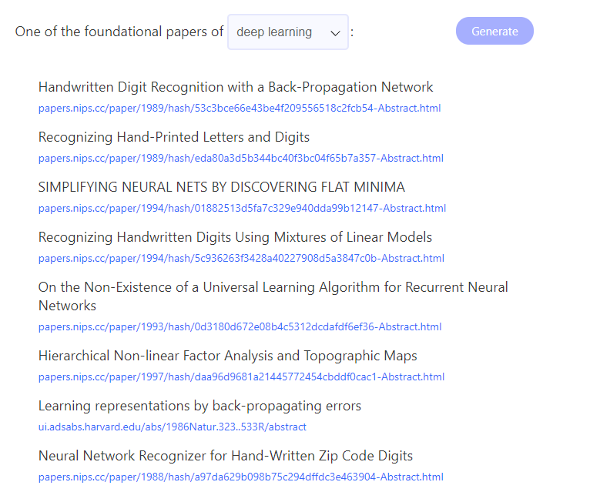Click On the Non-Existence of a Universal Learning Algorithm title
This screenshot has height=492, width=590.
pos(273,296)
